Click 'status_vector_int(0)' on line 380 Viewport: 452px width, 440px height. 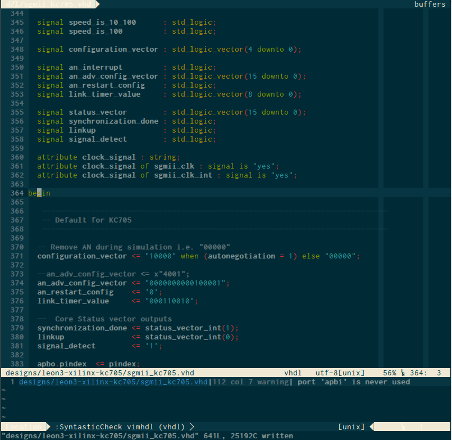coord(190,337)
